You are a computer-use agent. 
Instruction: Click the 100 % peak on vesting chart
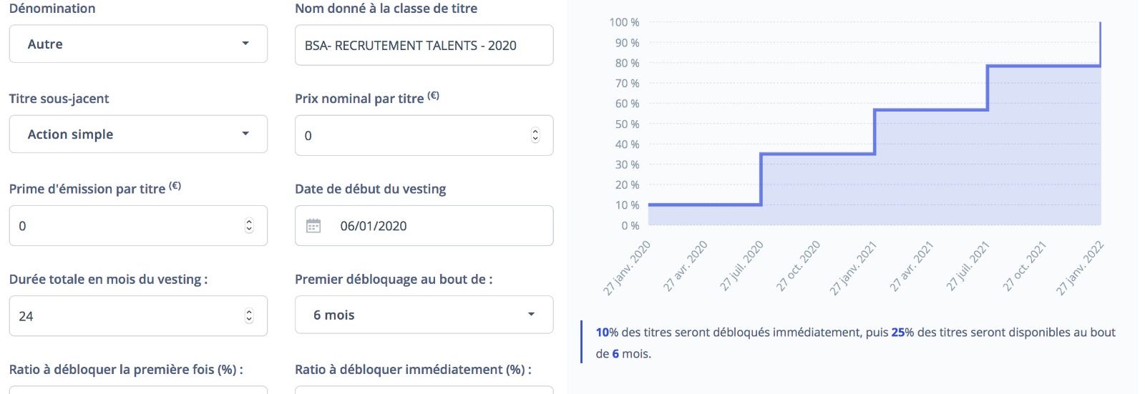[1100, 24]
